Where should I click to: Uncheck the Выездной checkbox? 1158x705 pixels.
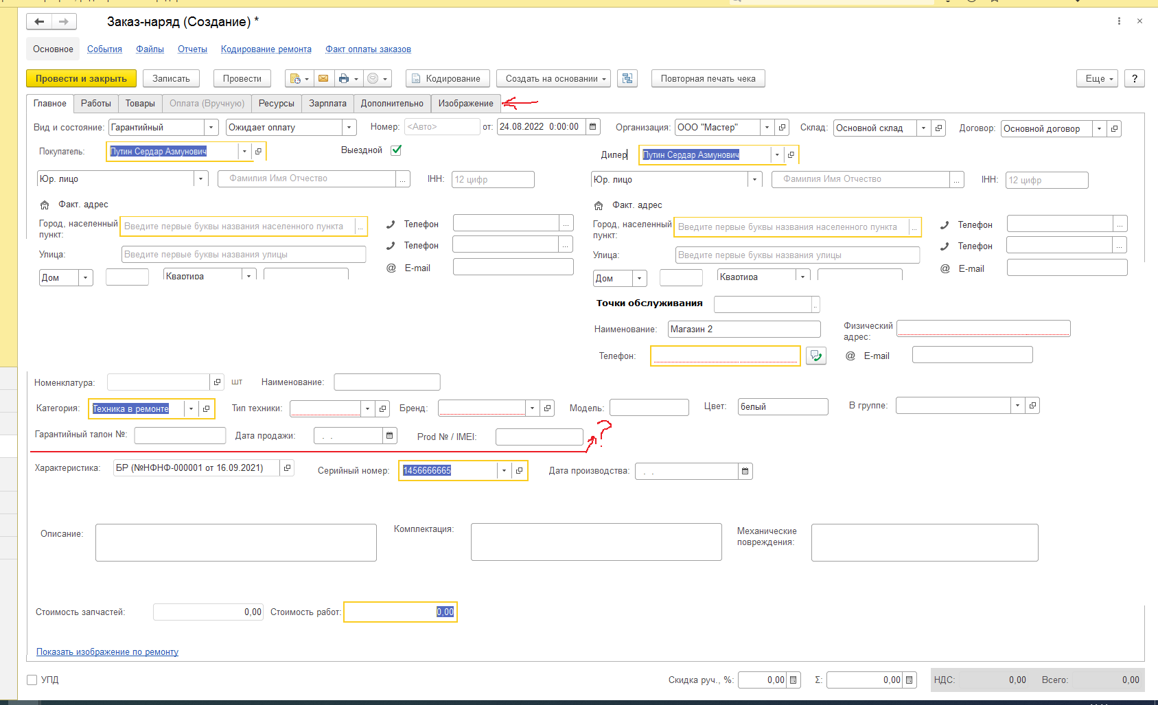396,150
